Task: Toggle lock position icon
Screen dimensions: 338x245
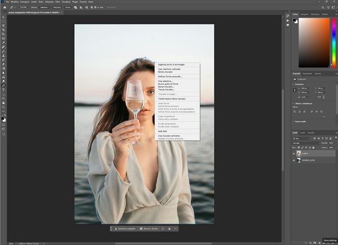Action: pyautogui.click(x=306, y=148)
